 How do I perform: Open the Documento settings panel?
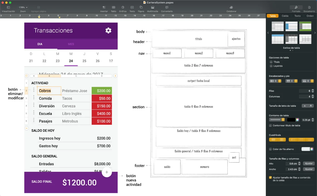coord(309,7)
